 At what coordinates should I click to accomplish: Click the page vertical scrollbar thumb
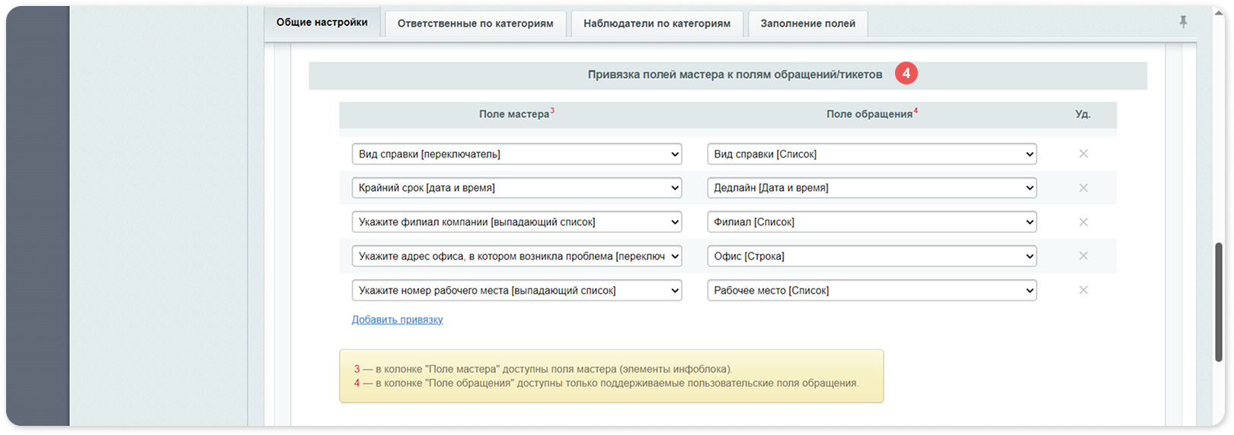(x=1219, y=302)
